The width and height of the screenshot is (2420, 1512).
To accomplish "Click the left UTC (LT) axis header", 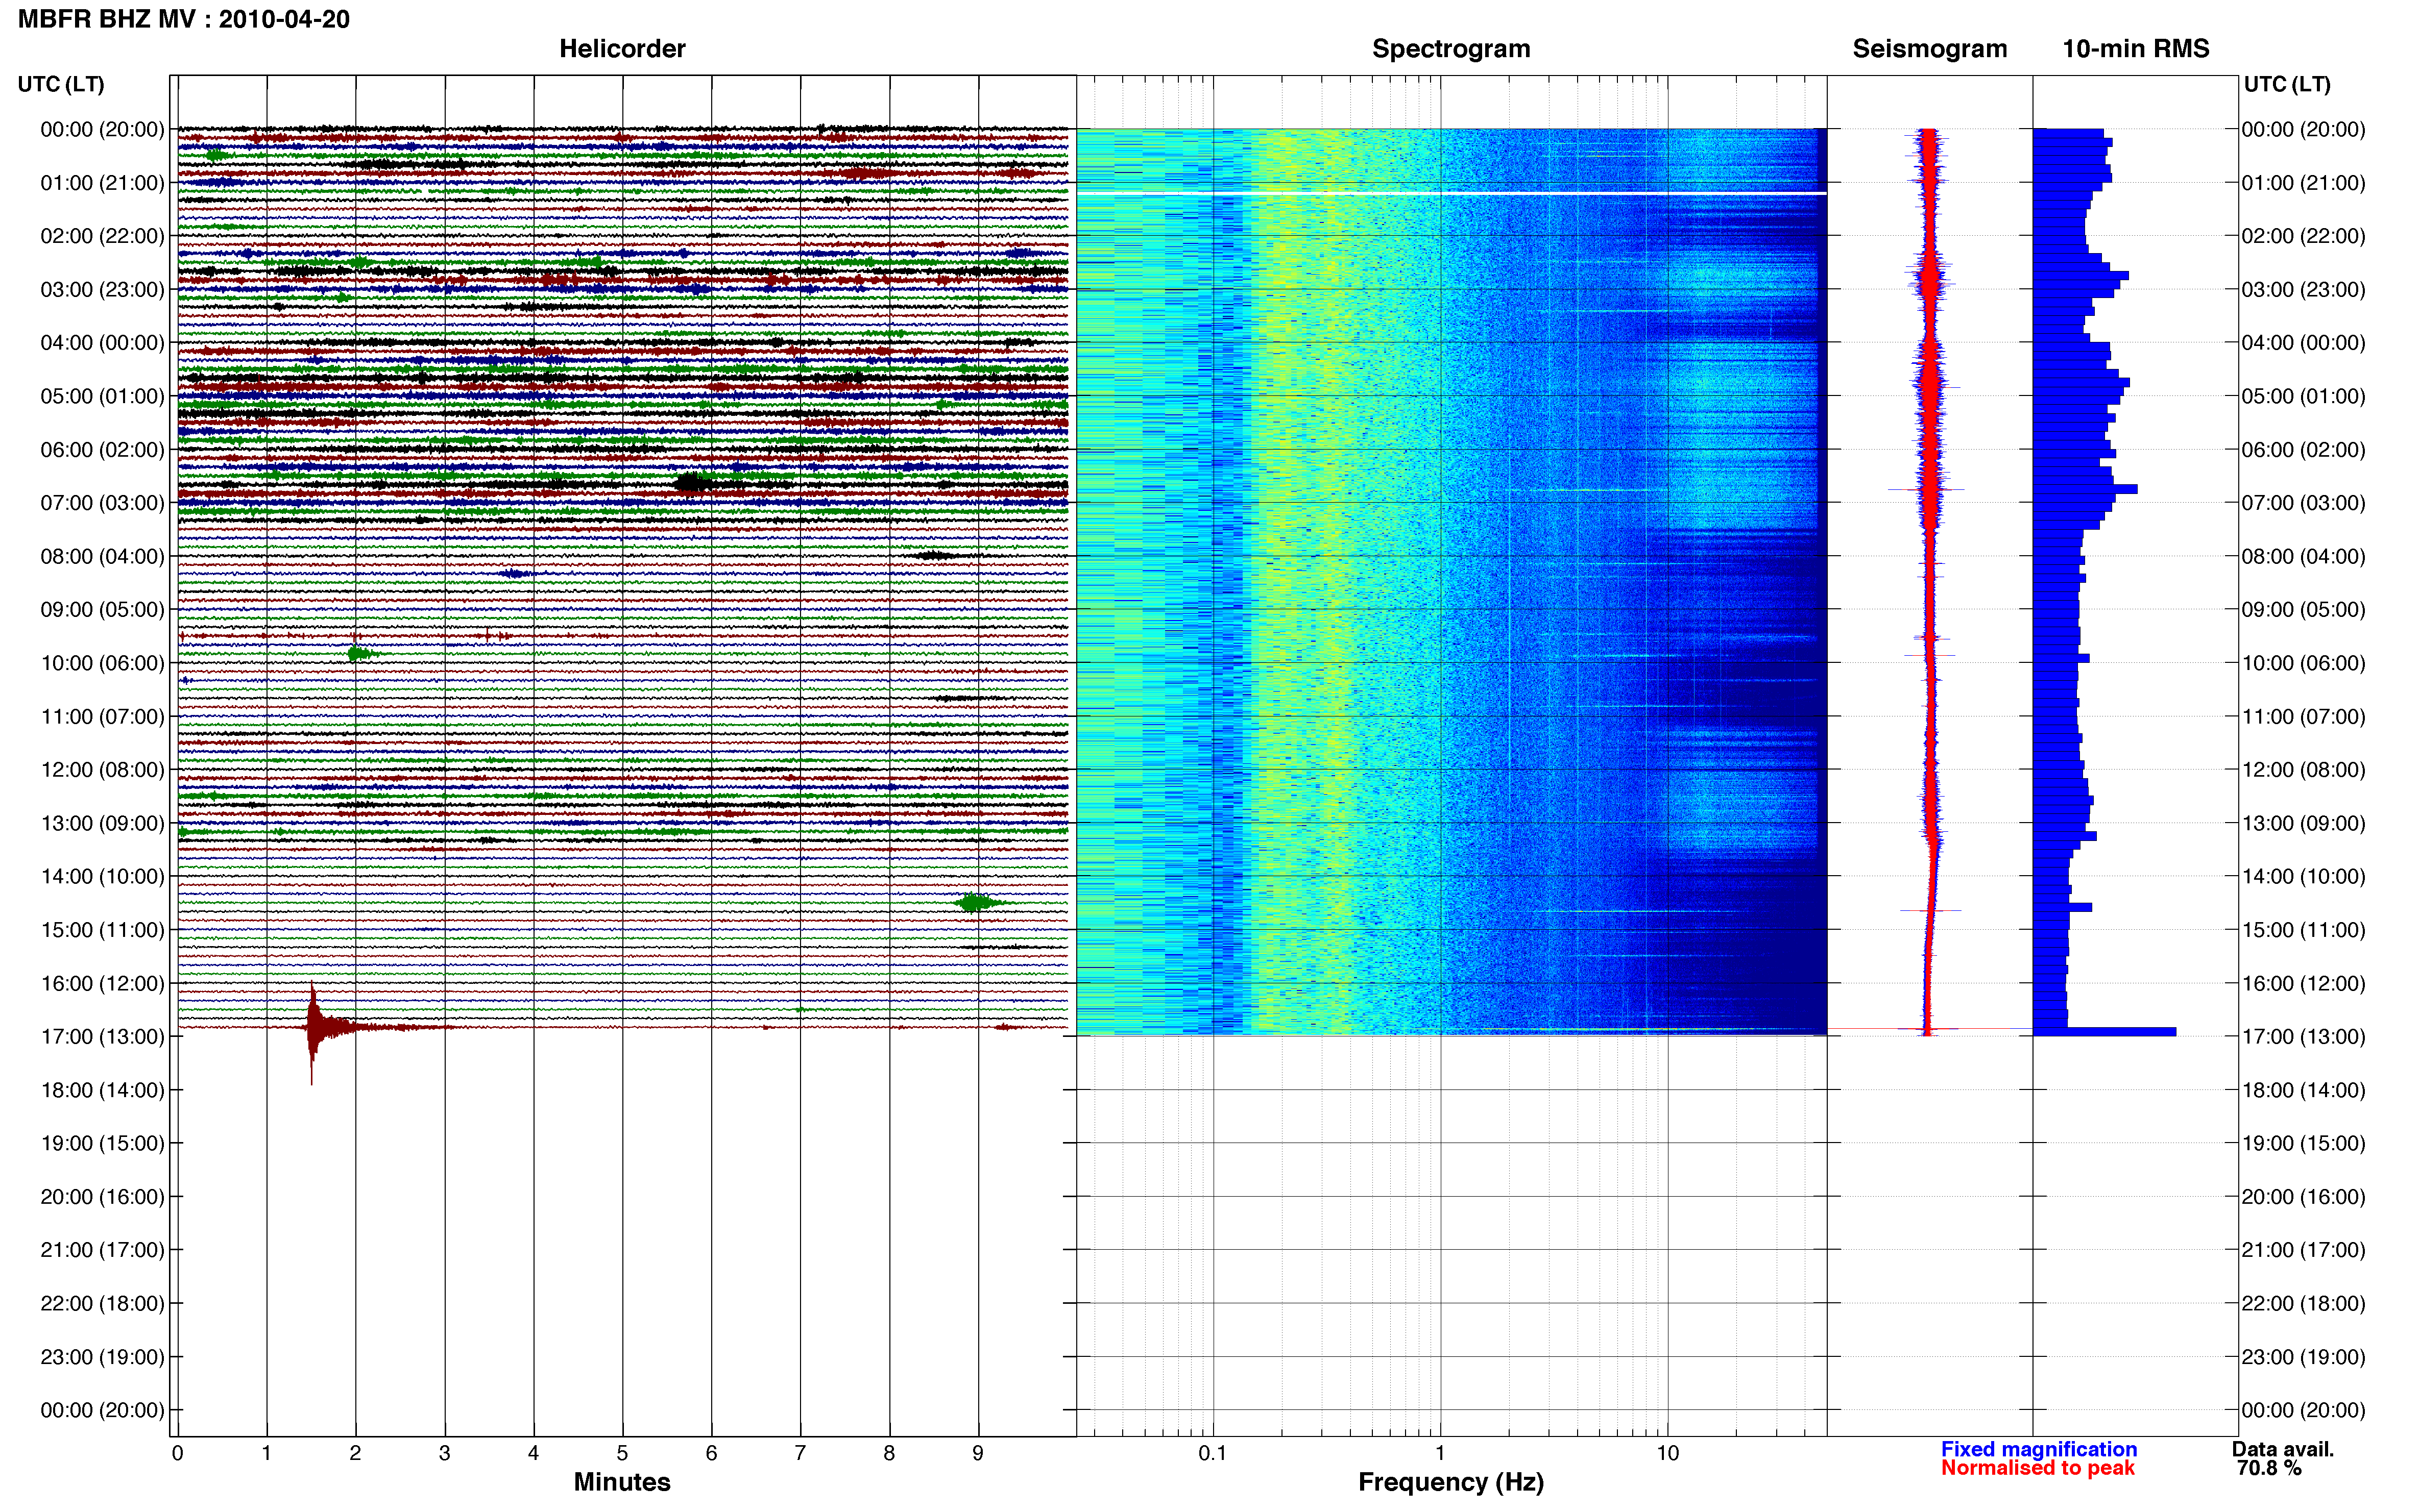I will tap(61, 84).
